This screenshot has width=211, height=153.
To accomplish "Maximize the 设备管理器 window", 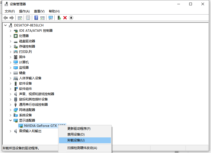I will [191, 4].
